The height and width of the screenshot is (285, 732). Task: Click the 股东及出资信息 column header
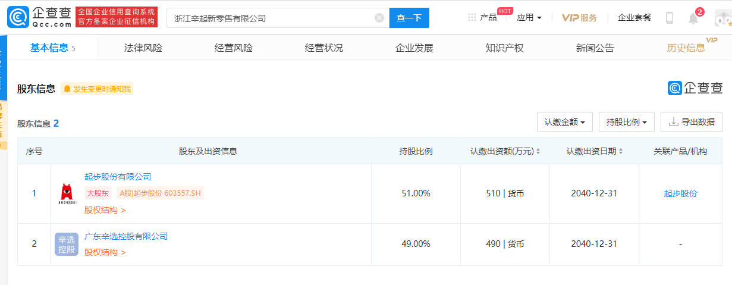(x=208, y=151)
